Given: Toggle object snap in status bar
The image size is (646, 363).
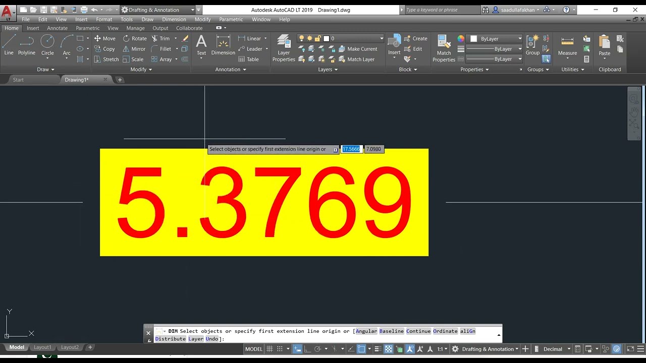Looking at the screenshot, I should tap(361, 349).
